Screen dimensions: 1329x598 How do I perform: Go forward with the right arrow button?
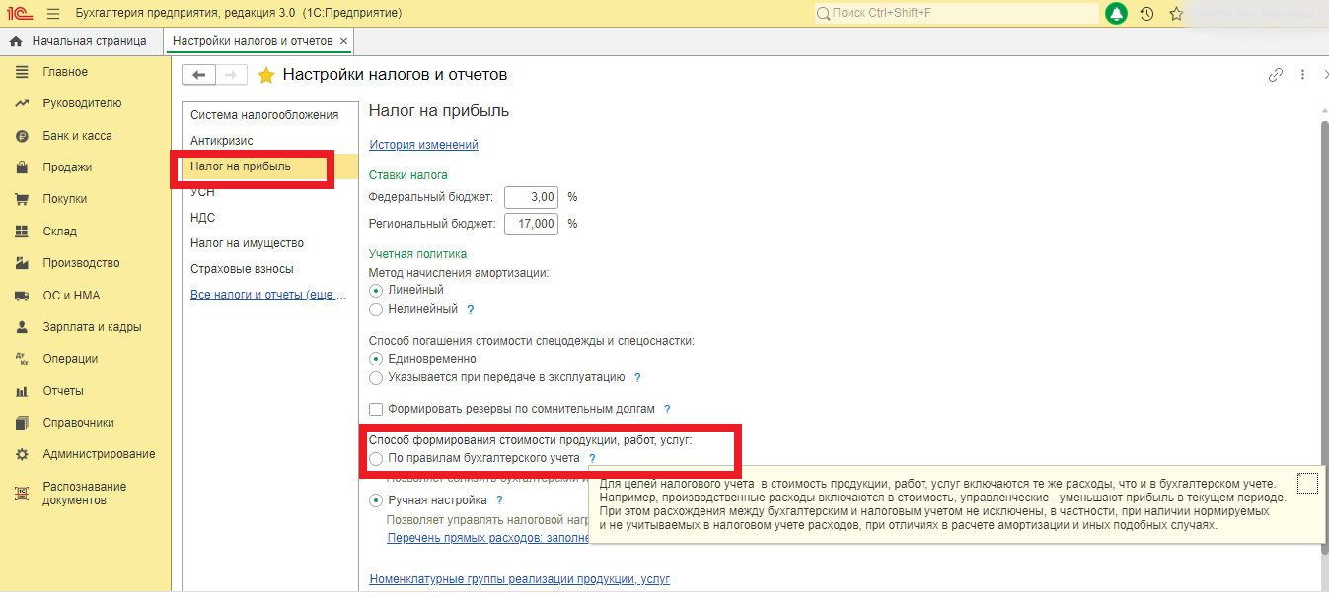[x=231, y=75]
